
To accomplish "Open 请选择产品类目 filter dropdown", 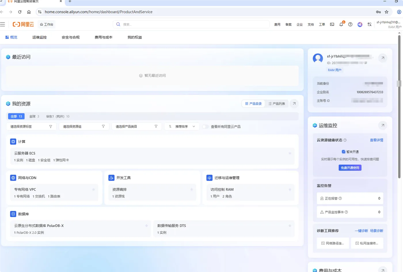I will (x=137, y=127).
